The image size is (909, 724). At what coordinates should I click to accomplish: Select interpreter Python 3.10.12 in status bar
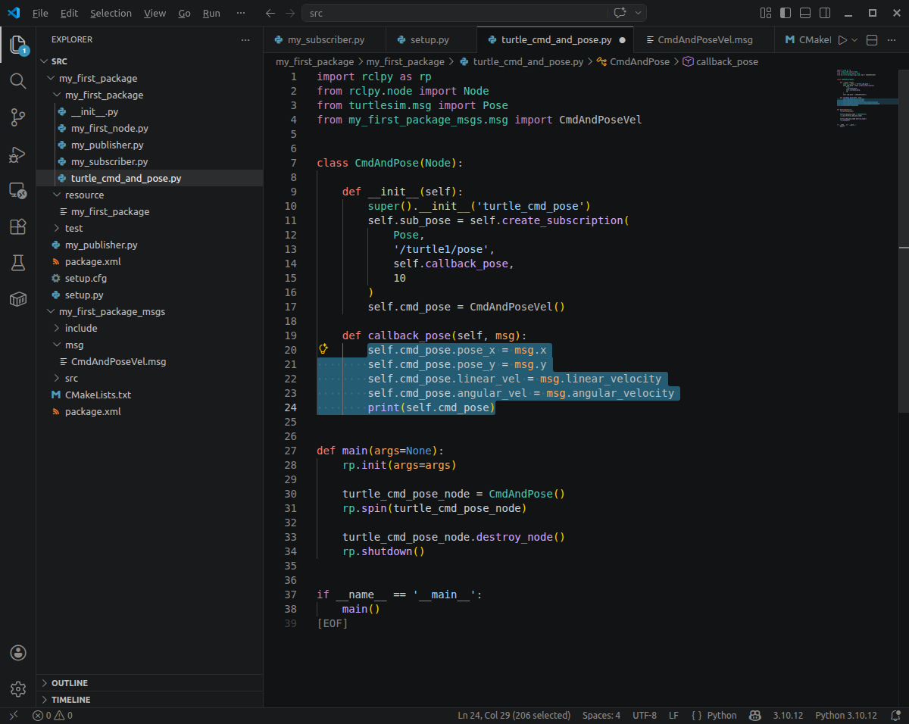pyautogui.click(x=846, y=715)
